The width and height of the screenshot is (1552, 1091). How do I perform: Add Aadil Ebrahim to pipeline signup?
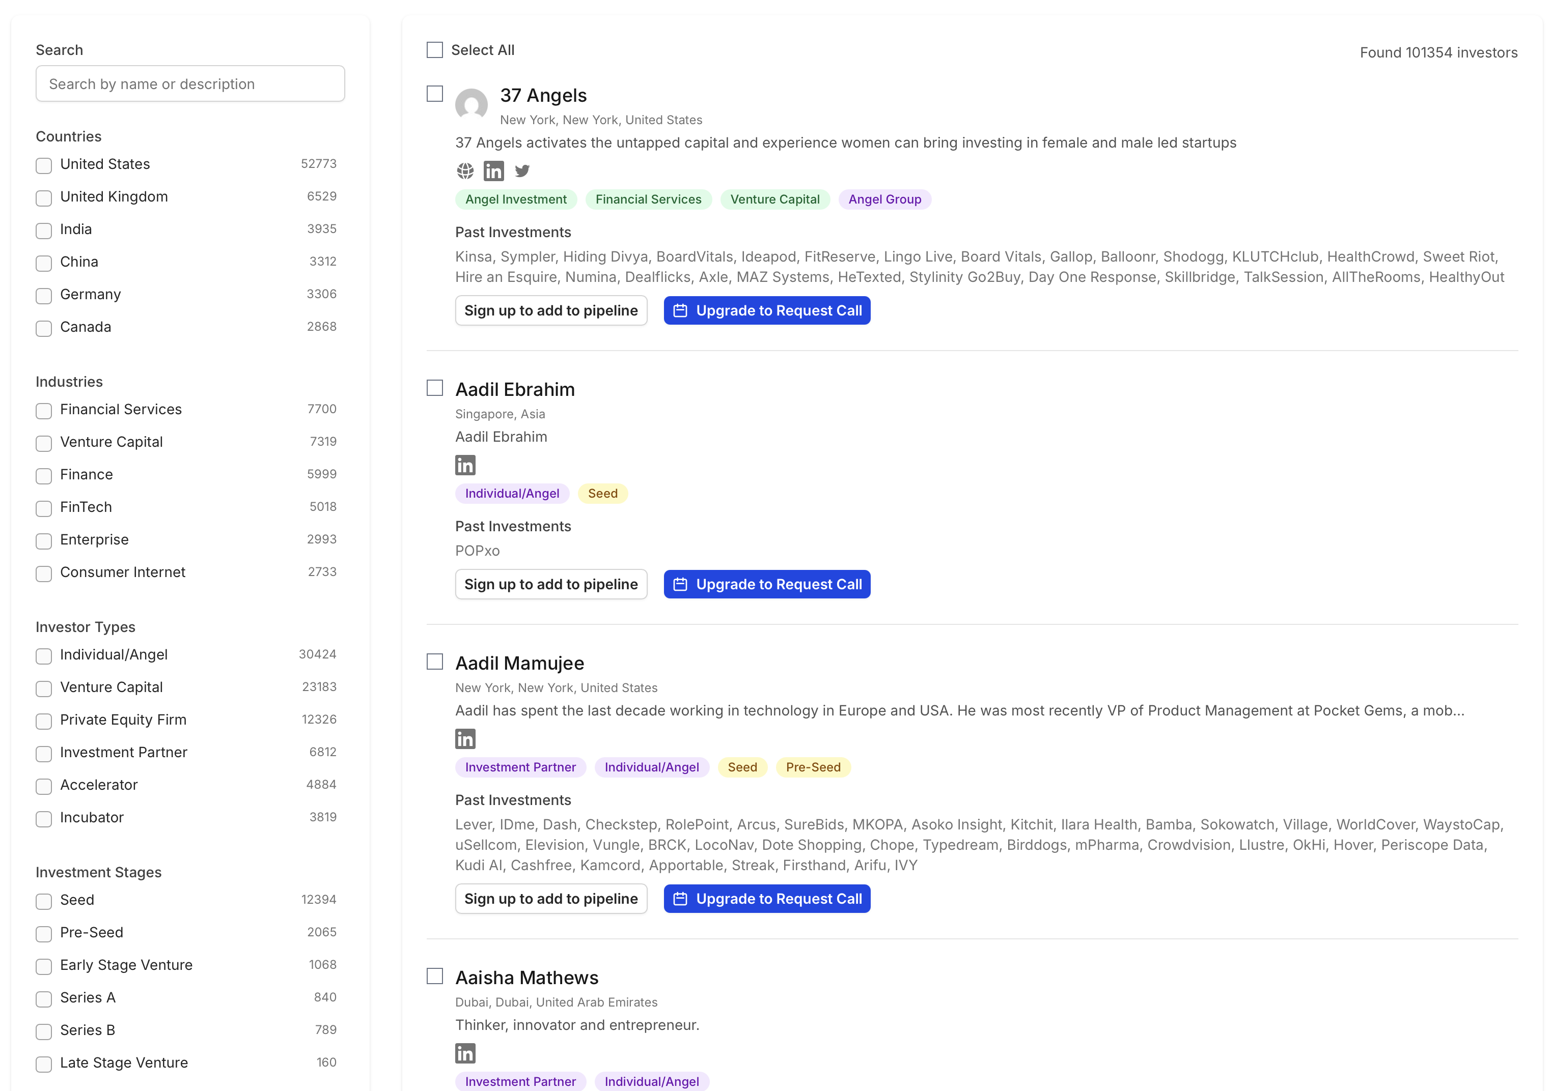click(x=551, y=584)
